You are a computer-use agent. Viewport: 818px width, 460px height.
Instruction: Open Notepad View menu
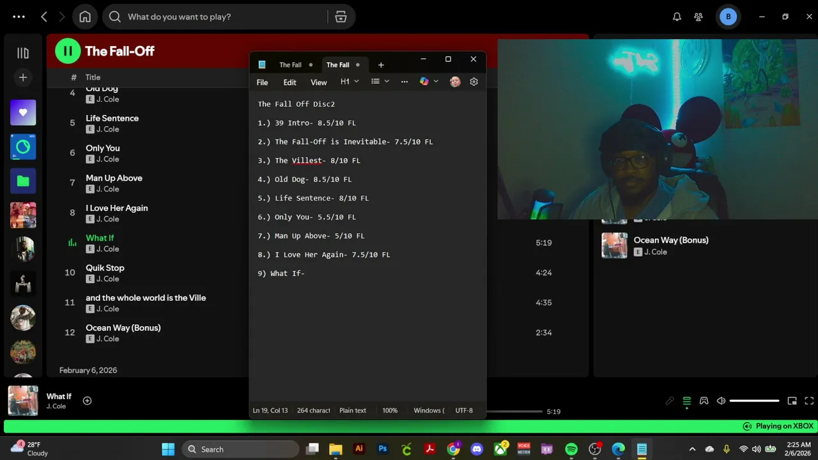pos(318,82)
